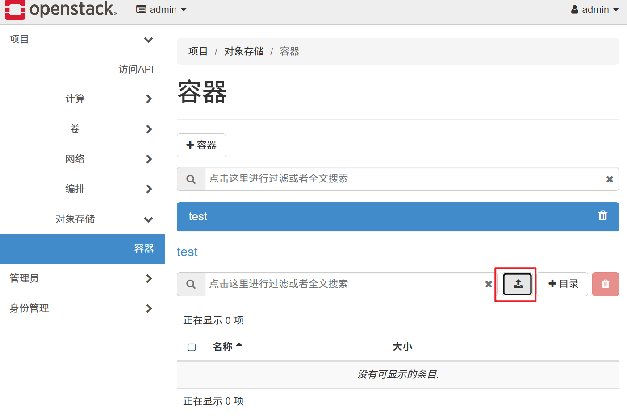Click the object search magnifier icon
Viewport: 627px width, 418px height.
(x=191, y=284)
